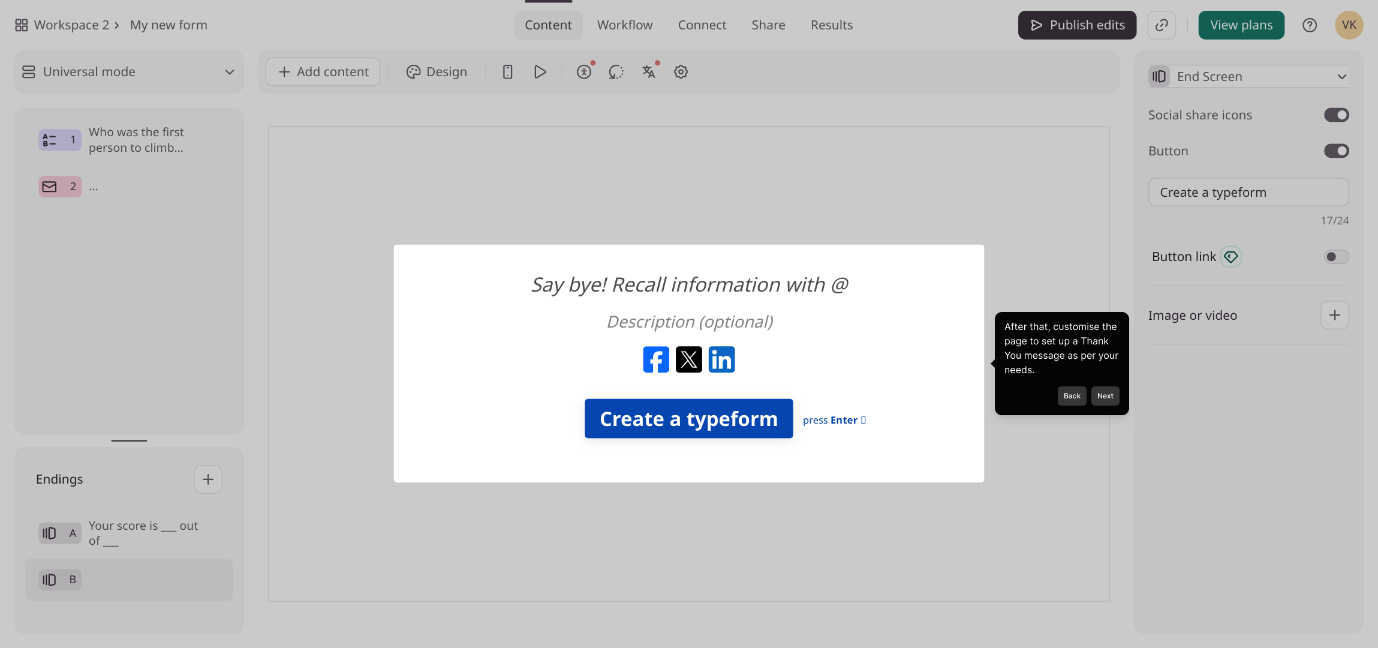Viewport: 1378px width, 648px height.
Task: Toggle the Button switch off
Action: [1337, 151]
